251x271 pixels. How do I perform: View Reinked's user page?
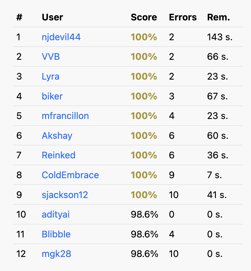[x=59, y=155]
